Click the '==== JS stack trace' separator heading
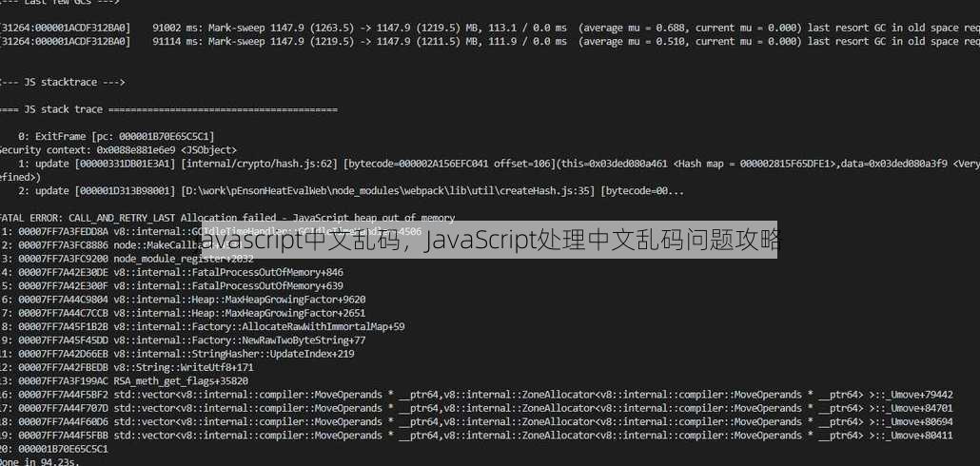The height and width of the screenshot is (466, 980). pyautogui.click(x=168, y=109)
